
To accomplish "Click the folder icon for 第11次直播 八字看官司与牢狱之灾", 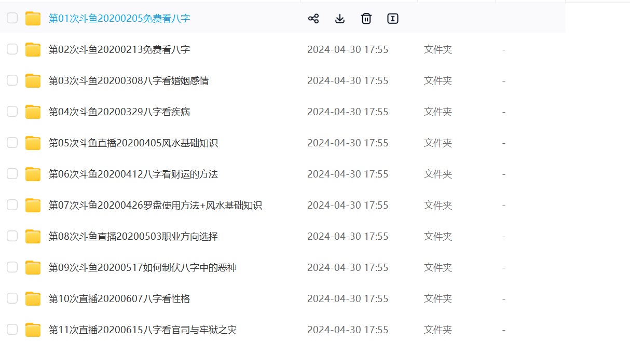I will point(33,330).
